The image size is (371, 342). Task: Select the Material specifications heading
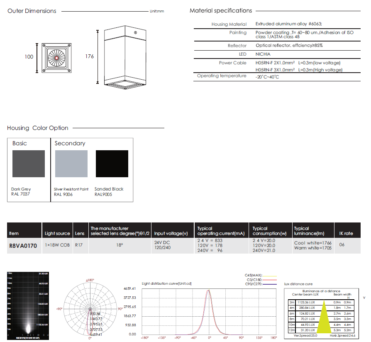pyautogui.click(x=221, y=11)
